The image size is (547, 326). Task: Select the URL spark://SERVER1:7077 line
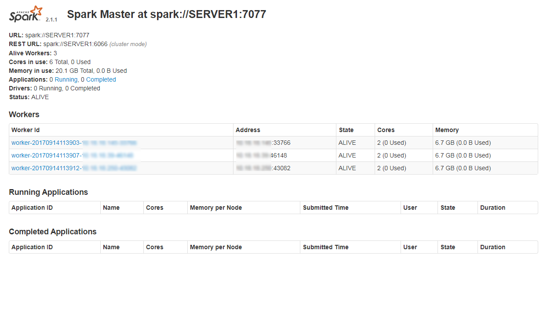click(x=49, y=35)
